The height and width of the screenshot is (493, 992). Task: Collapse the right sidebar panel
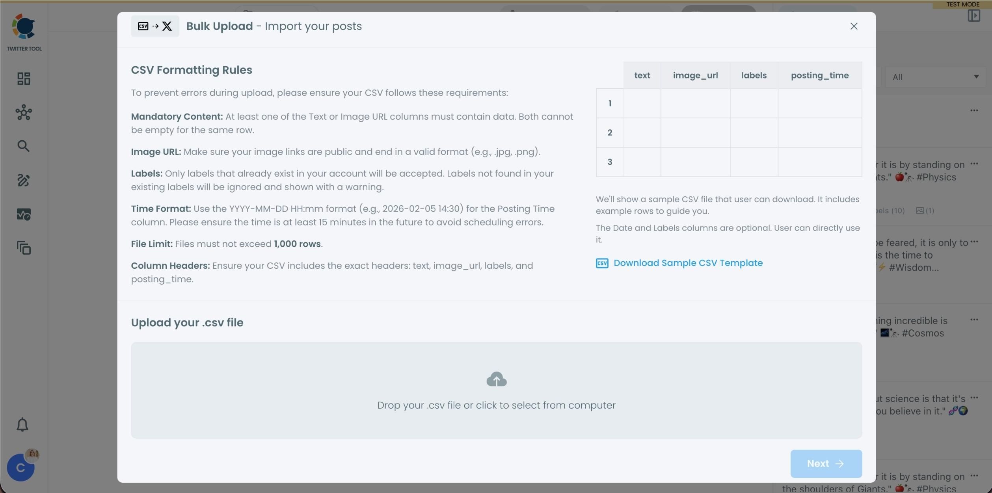coord(975,15)
